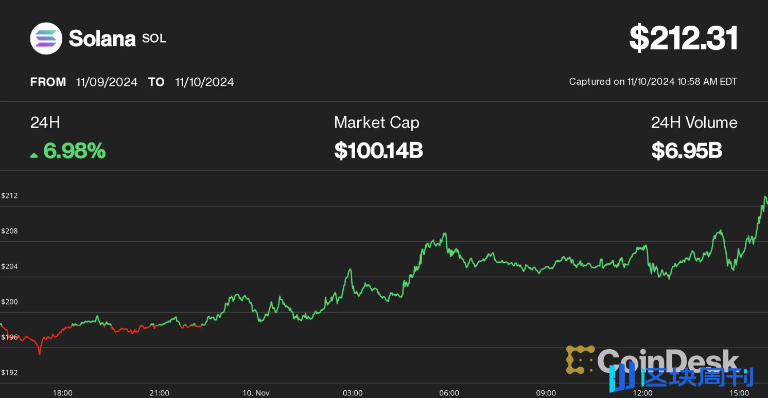Click the $212.31 current price
Image resolution: width=768 pixels, height=398 pixels.
[683, 39]
